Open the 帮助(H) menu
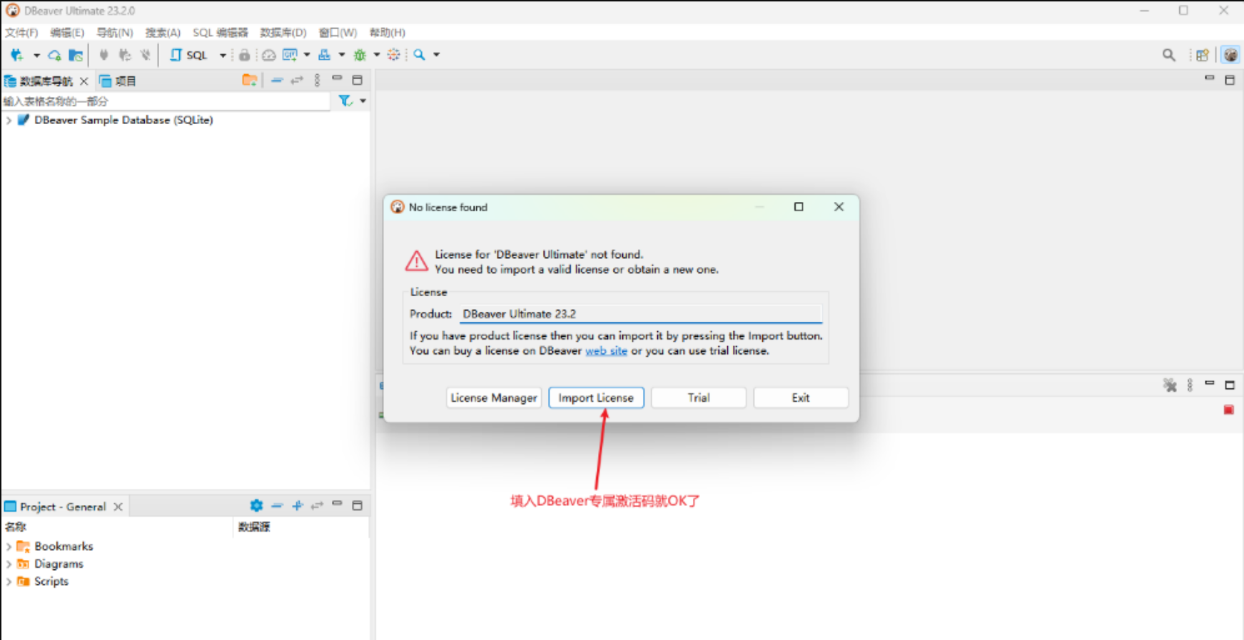This screenshot has height=640, width=1244. click(x=388, y=33)
